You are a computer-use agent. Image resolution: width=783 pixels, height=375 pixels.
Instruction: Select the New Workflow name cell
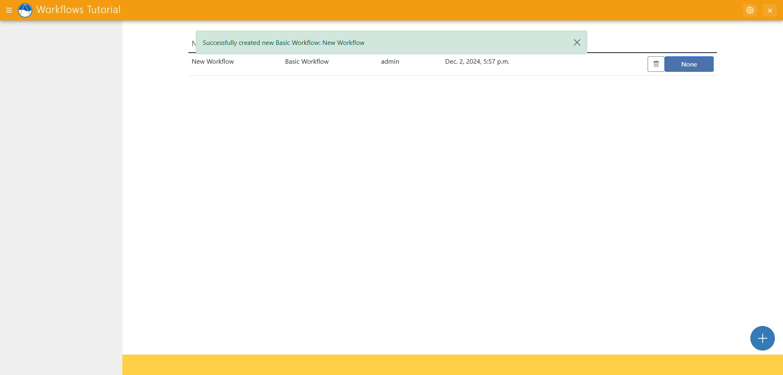click(x=212, y=62)
